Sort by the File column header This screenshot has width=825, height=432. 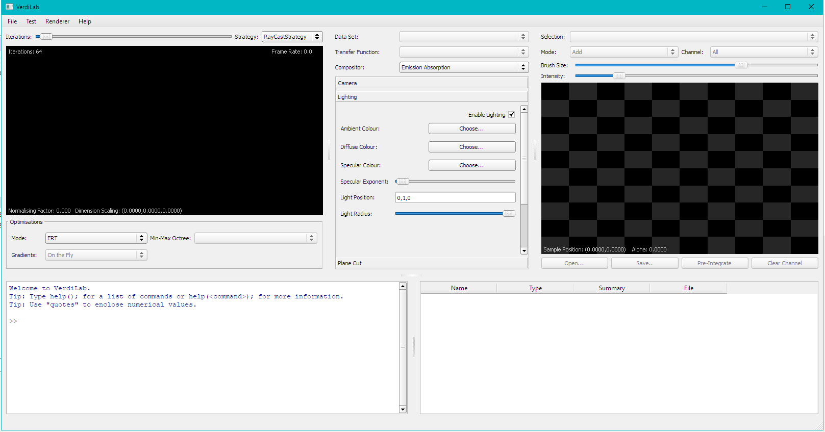[x=688, y=288]
